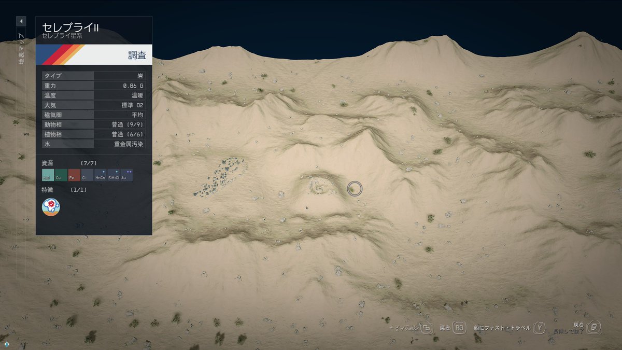The height and width of the screenshot is (350, 622).
Task: Click the 重力 0.86 G row
Action: coord(94,86)
